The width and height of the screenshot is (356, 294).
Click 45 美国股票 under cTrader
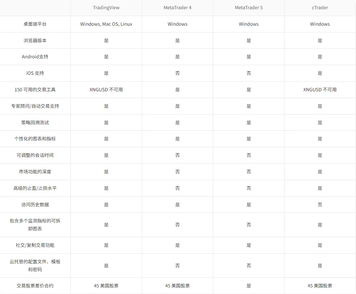320,286
